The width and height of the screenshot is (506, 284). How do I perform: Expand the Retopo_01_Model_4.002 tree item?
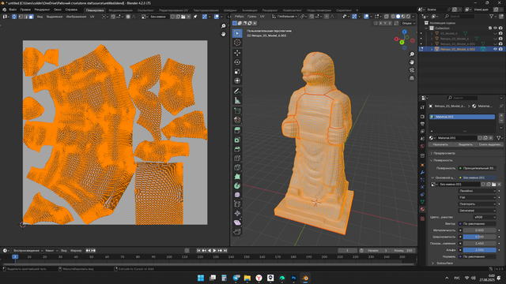(432, 49)
